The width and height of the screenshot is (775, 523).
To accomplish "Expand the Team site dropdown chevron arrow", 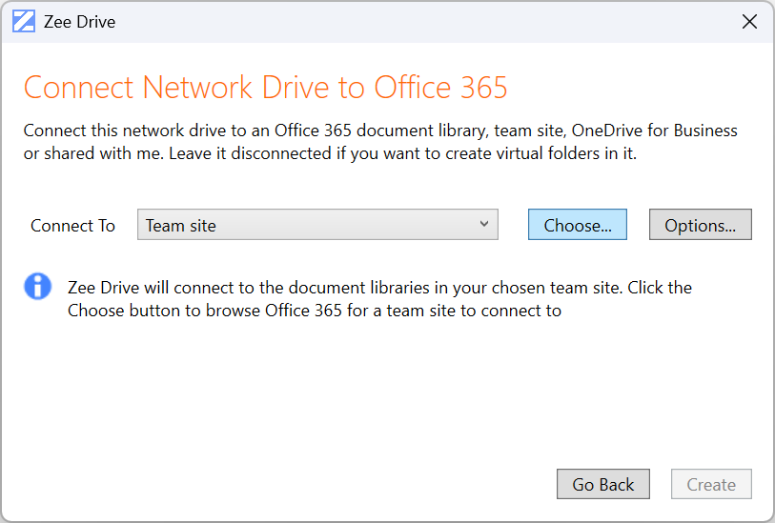I will [x=484, y=225].
